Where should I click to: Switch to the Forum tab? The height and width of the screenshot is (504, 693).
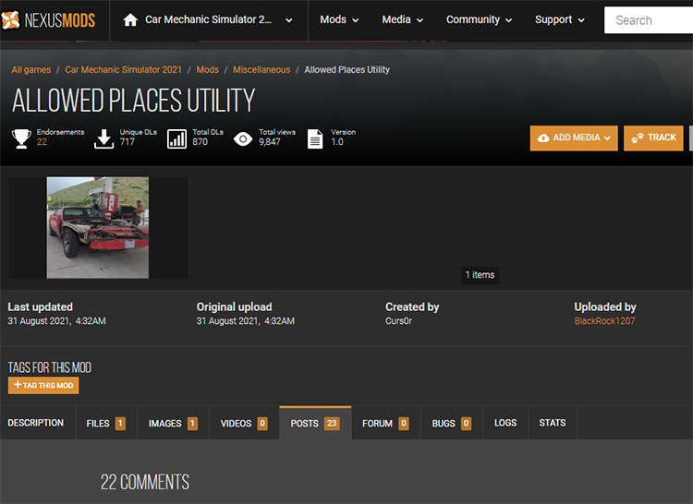click(385, 424)
